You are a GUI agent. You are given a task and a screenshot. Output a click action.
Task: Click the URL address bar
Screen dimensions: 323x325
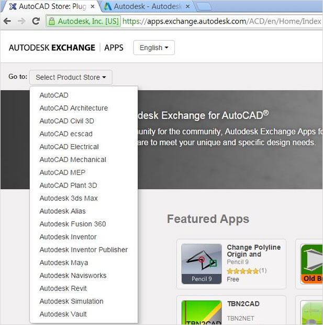click(x=220, y=21)
